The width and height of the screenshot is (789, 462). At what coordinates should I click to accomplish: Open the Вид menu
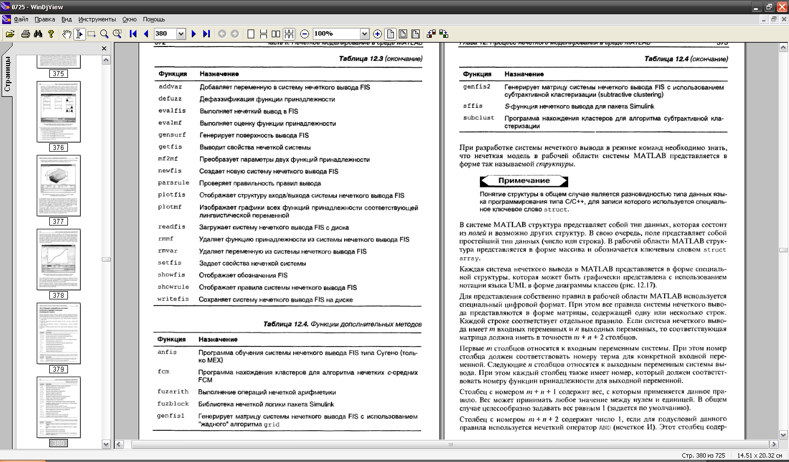pos(66,19)
